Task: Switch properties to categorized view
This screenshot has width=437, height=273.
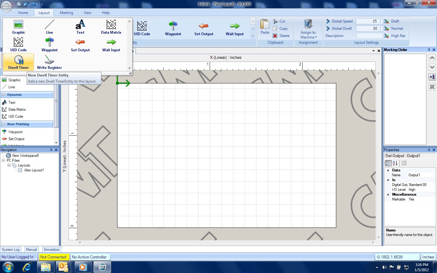Action: click(388, 163)
